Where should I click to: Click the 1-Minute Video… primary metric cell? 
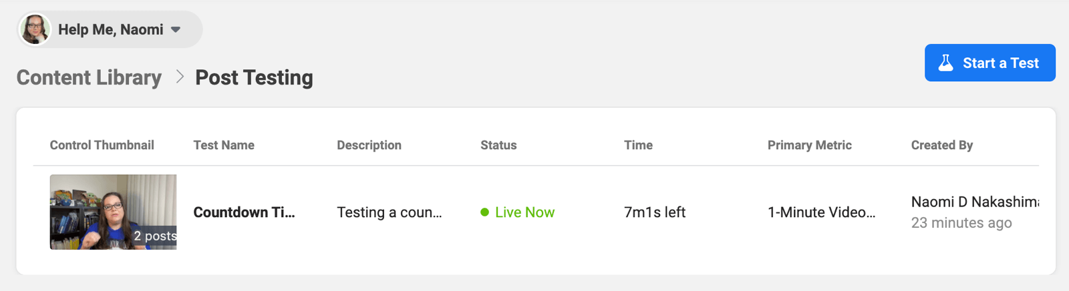click(x=821, y=212)
